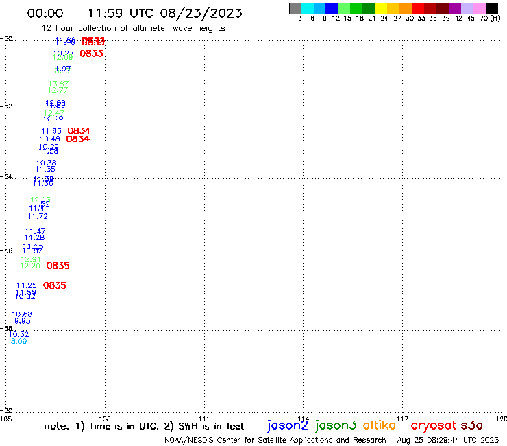The image size is (507, 446).
Task: Click wave height value 11.72
Action: pyautogui.click(x=38, y=216)
